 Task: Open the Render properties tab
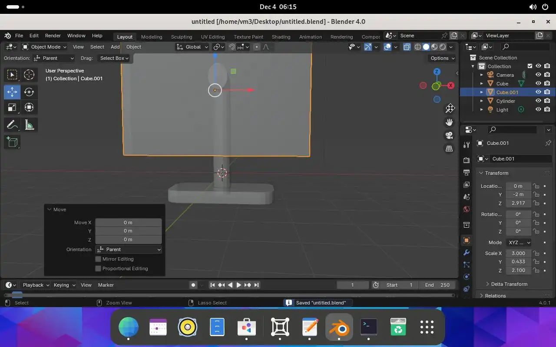pos(467,160)
